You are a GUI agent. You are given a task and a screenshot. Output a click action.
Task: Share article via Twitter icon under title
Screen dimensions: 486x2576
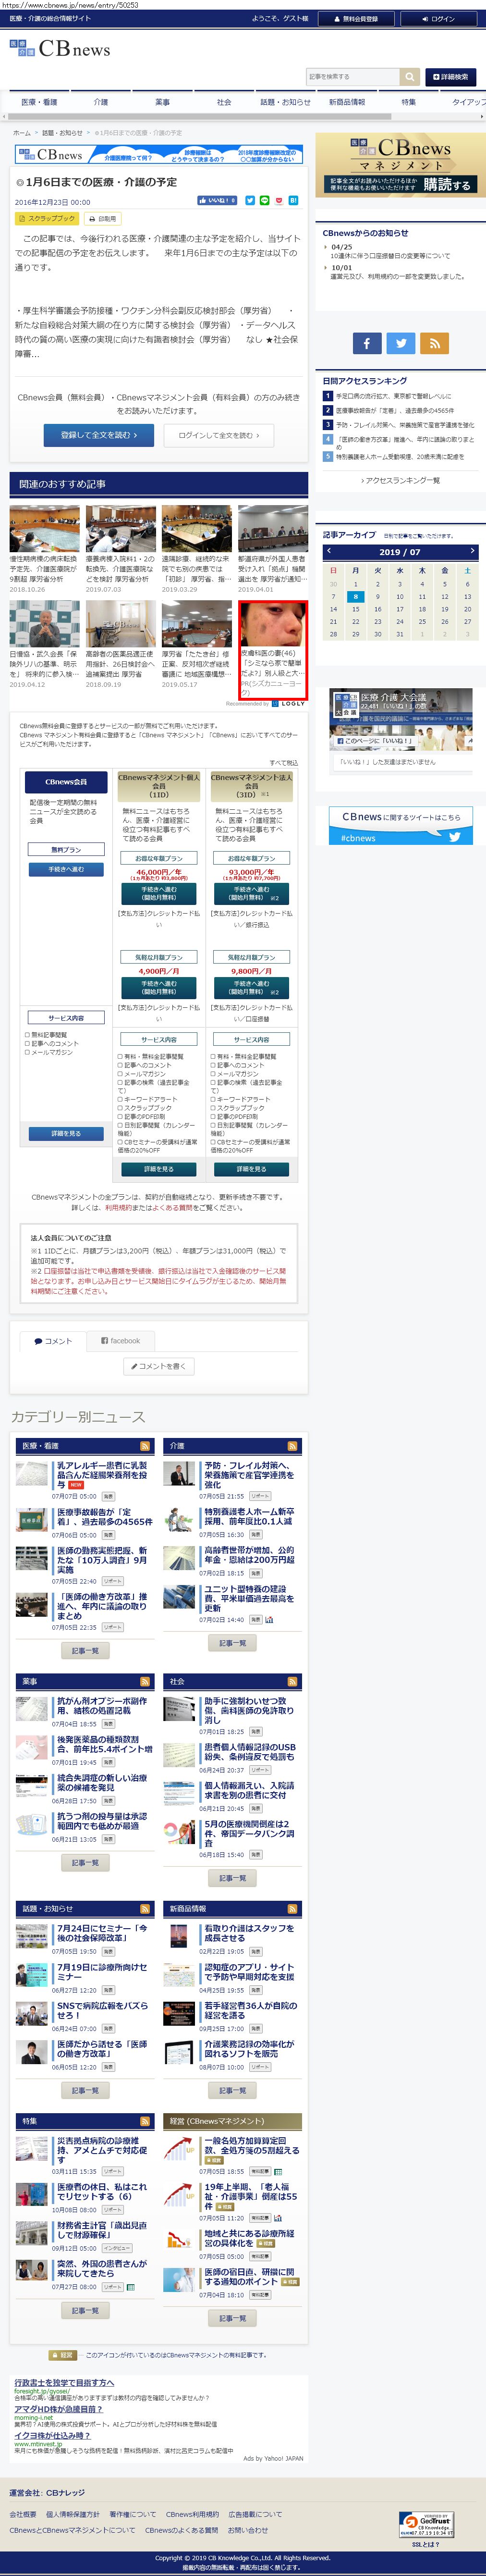tap(250, 201)
